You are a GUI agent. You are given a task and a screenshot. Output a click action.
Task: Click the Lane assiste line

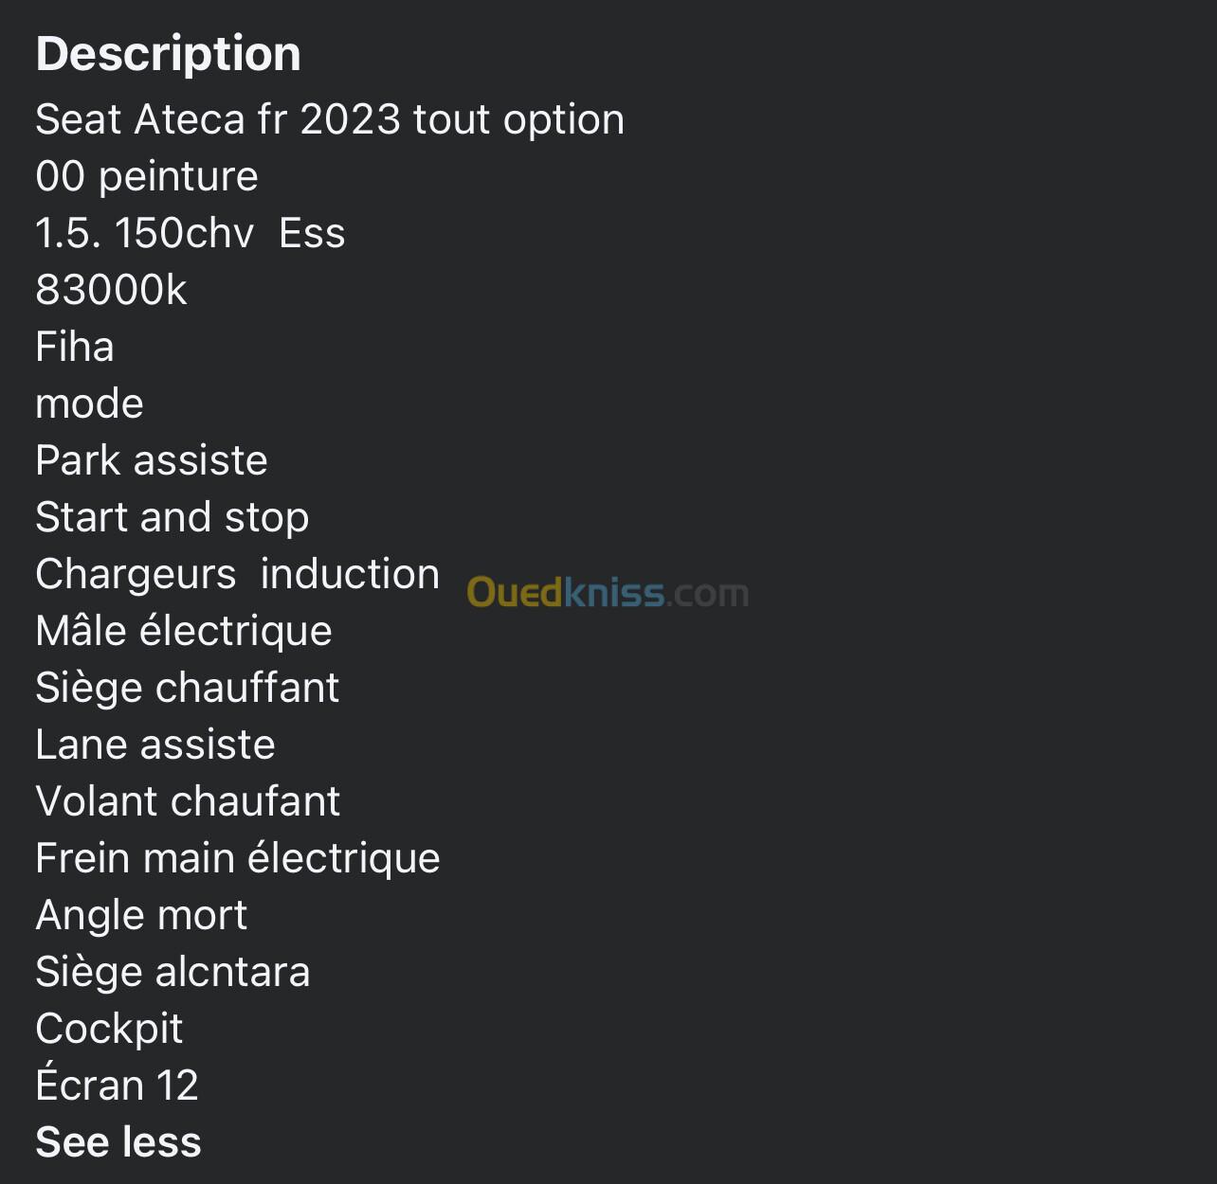pos(155,744)
